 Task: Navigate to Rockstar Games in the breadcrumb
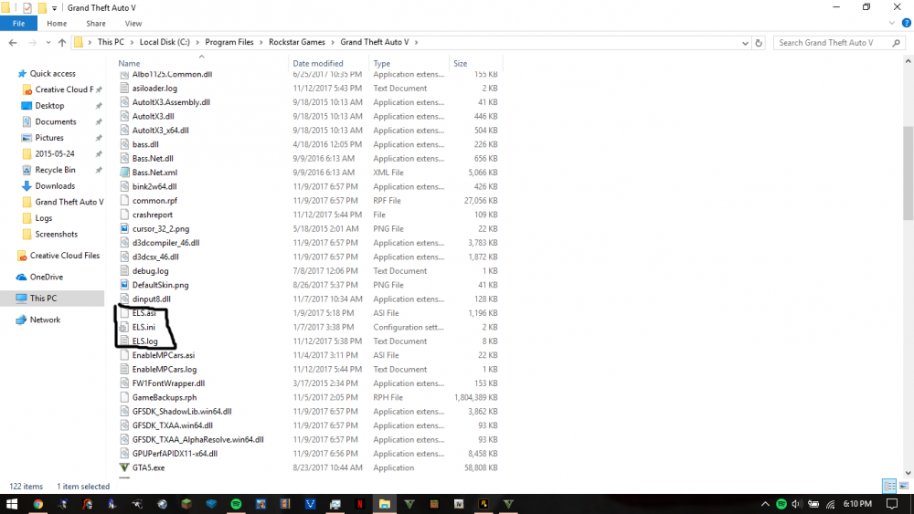coord(297,43)
